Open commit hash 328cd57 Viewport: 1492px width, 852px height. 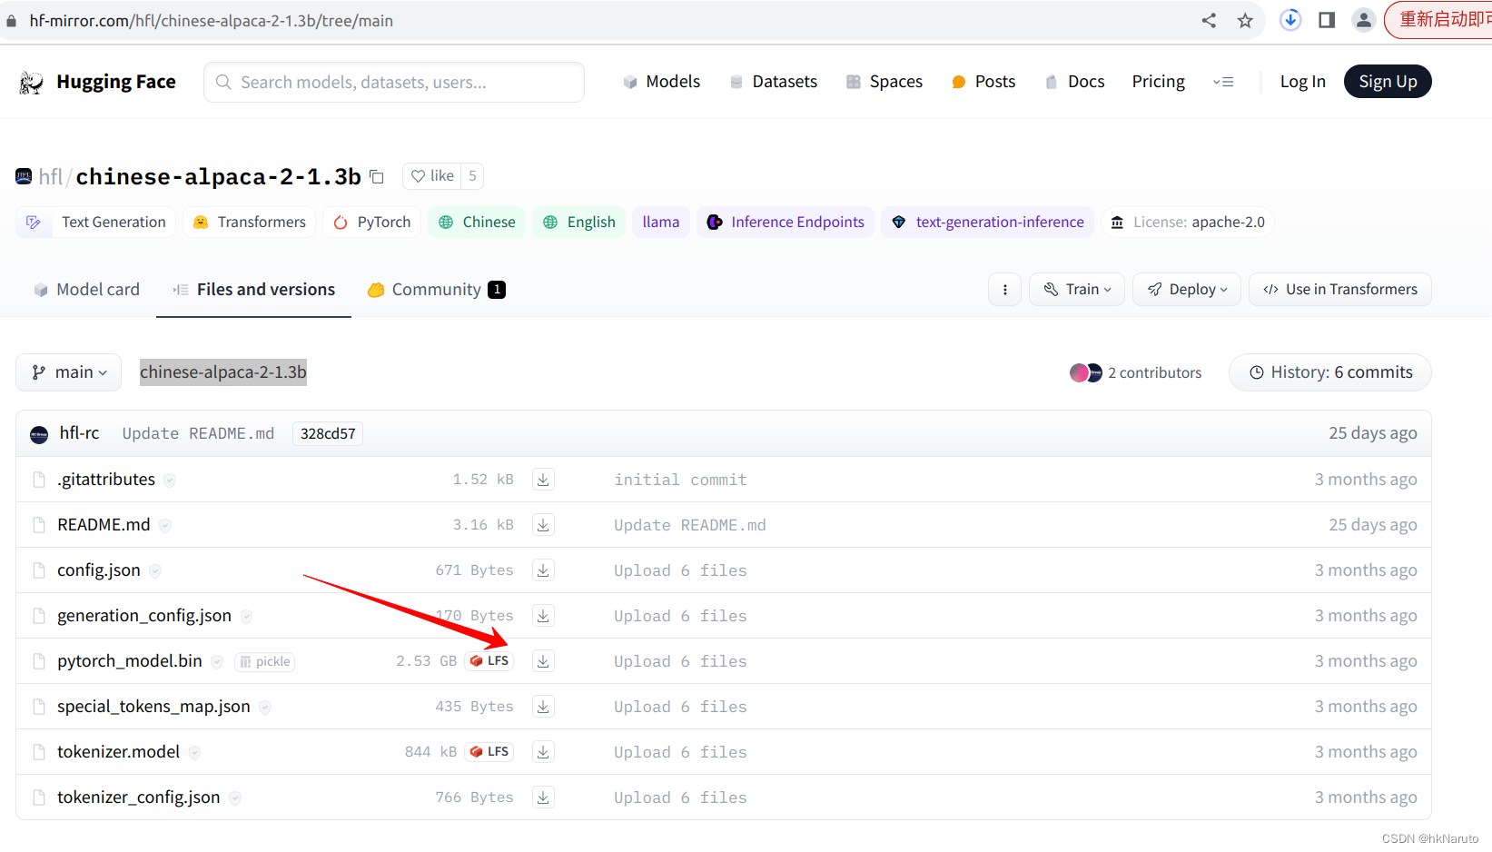(328, 434)
